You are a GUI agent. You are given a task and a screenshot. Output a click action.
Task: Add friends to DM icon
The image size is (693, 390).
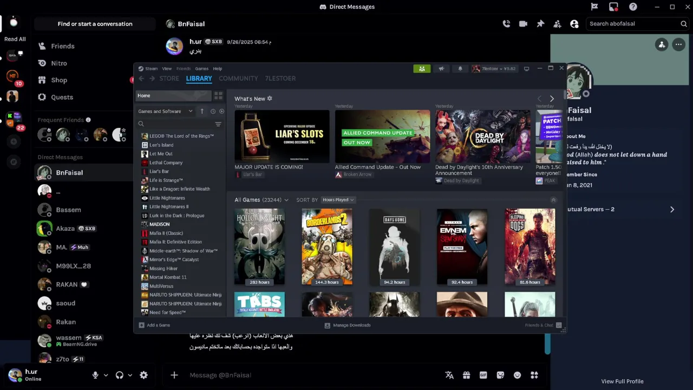tap(557, 24)
